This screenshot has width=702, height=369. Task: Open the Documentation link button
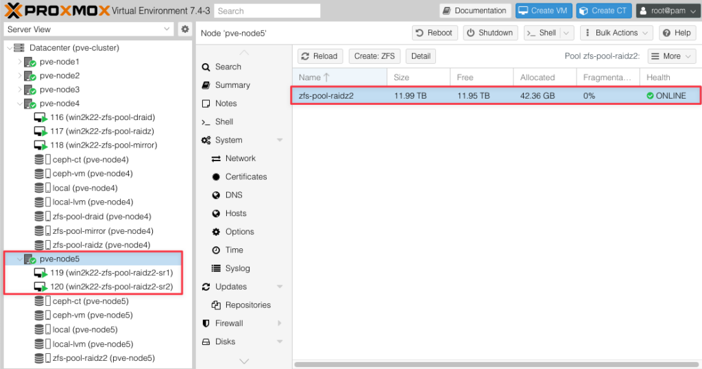click(475, 11)
